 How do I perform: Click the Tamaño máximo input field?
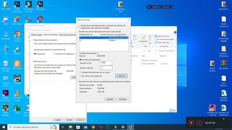coord(106,68)
